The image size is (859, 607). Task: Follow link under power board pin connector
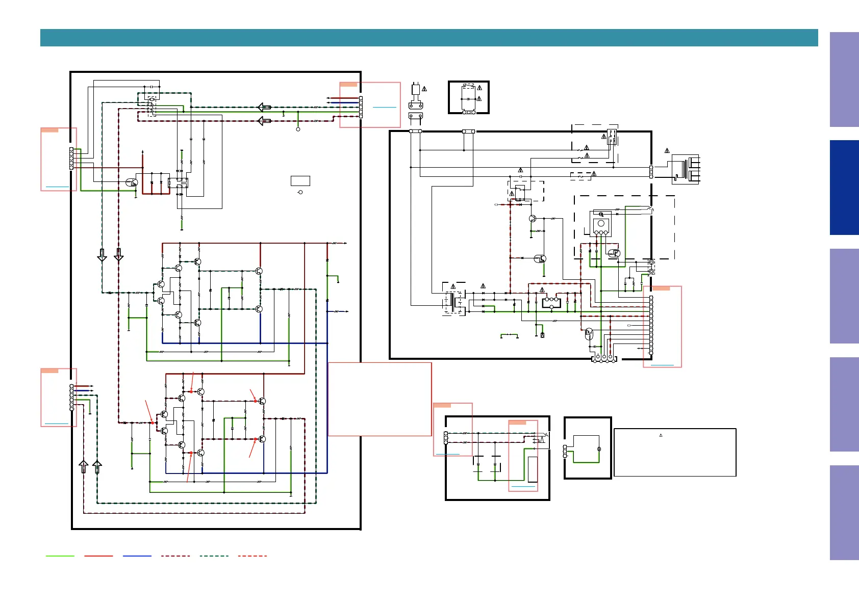(x=662, y=365)
